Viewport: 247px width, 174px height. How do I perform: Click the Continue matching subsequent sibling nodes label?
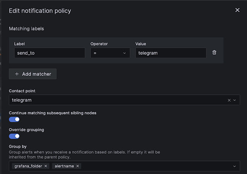53,113
